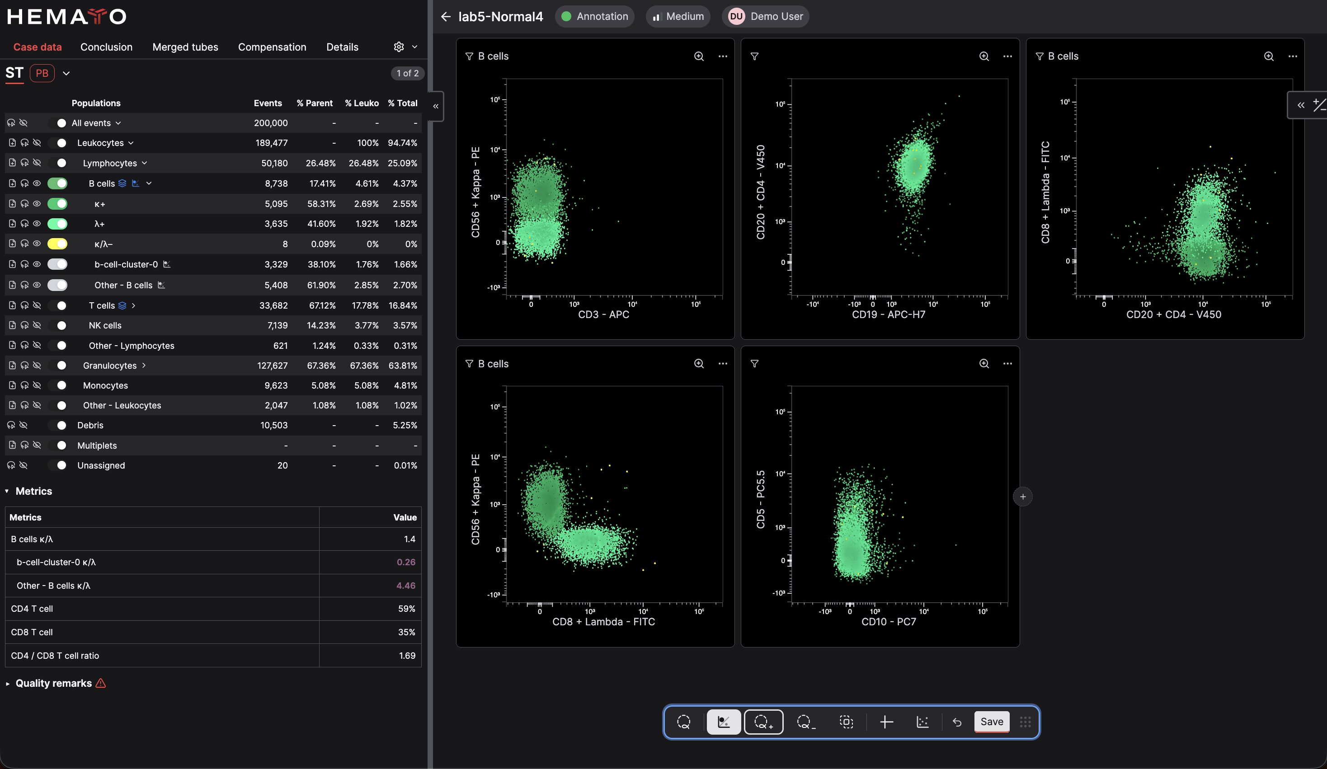Expand the Quality remarks section

coord(7,683)
